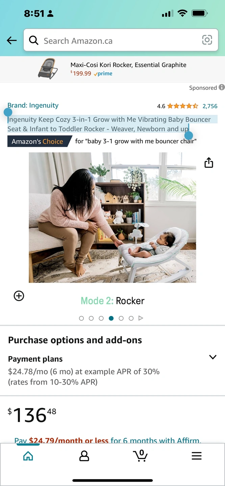
Task: Select the sixth image carousel dot
Action: [x=131, y=318]
